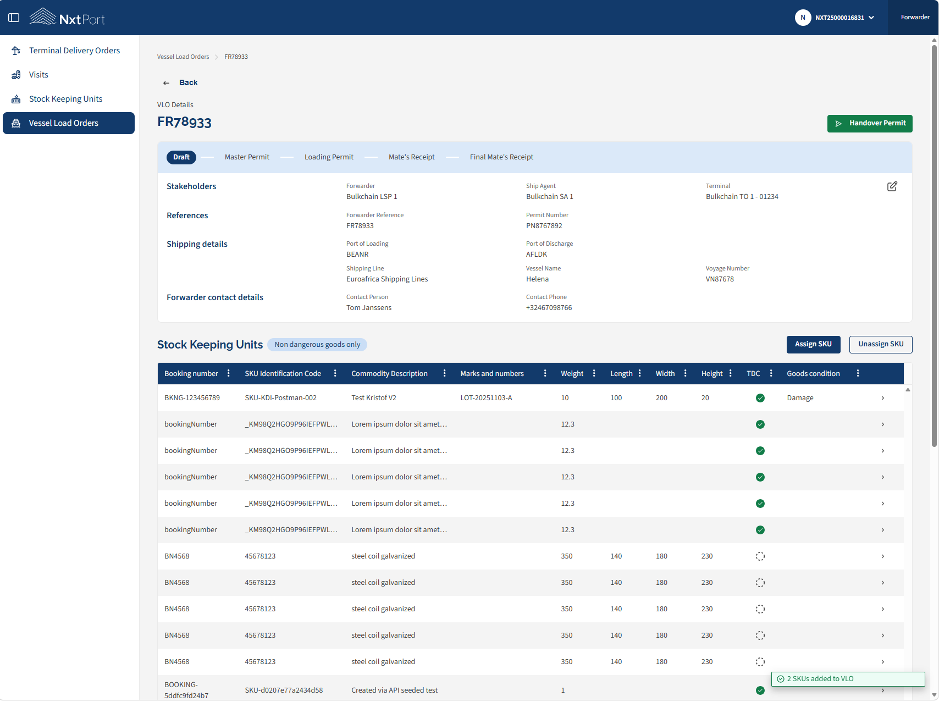Open Stock Keeping Units in sidebar
Image resolution: width=939 pixels, height=702 pixels.
[69, 99]
